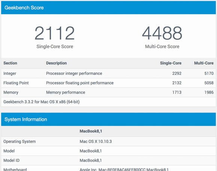Click the bold MacBook8,1 table heading
Screen dimensions: 217x171
click(91, 131)
